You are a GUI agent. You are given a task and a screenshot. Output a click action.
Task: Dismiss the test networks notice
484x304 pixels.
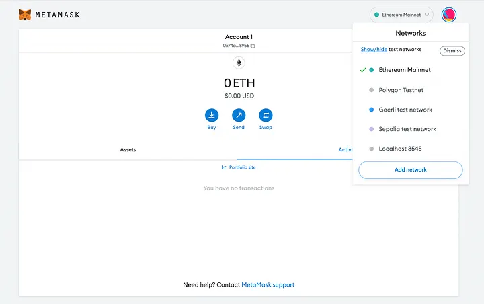point(452,51)
